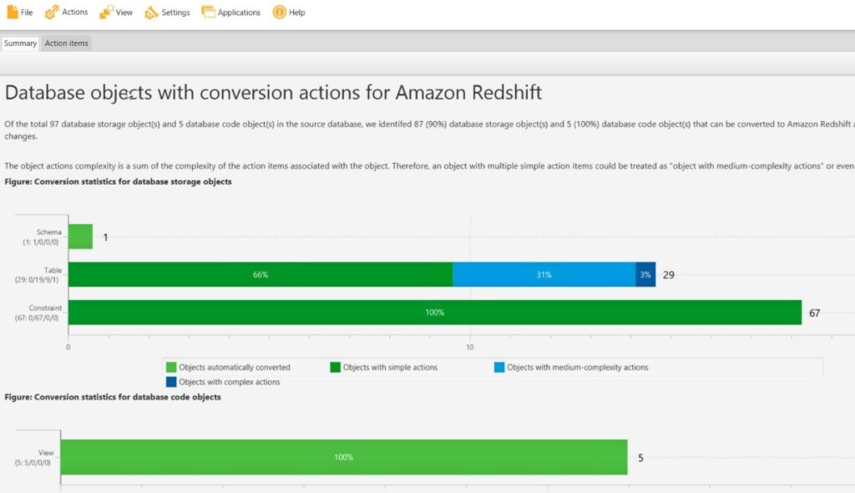The image size is (855, 493).
Task: Click the light blue medium-complexity legend swatch
Action: coord(499,368)
